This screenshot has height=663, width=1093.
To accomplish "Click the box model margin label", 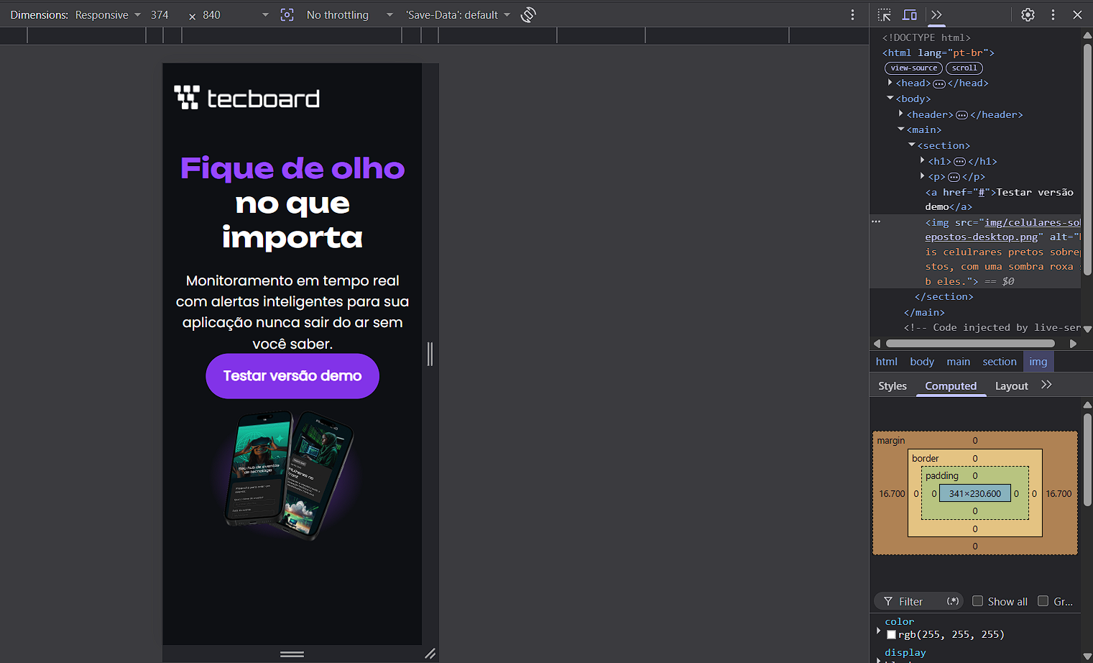I will pyautogui.click(x=890, y=440).
